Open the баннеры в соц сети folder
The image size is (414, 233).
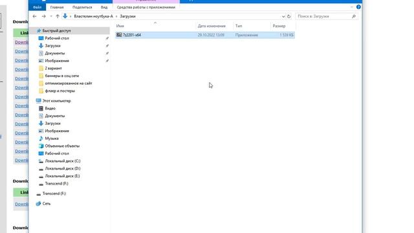click(x=62, y=76)
